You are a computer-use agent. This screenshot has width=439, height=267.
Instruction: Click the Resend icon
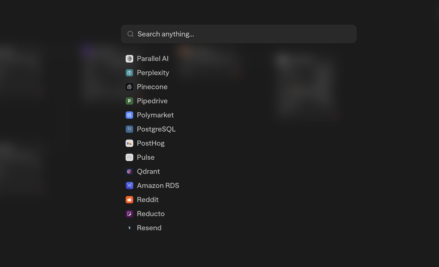(x=129, y=227)
